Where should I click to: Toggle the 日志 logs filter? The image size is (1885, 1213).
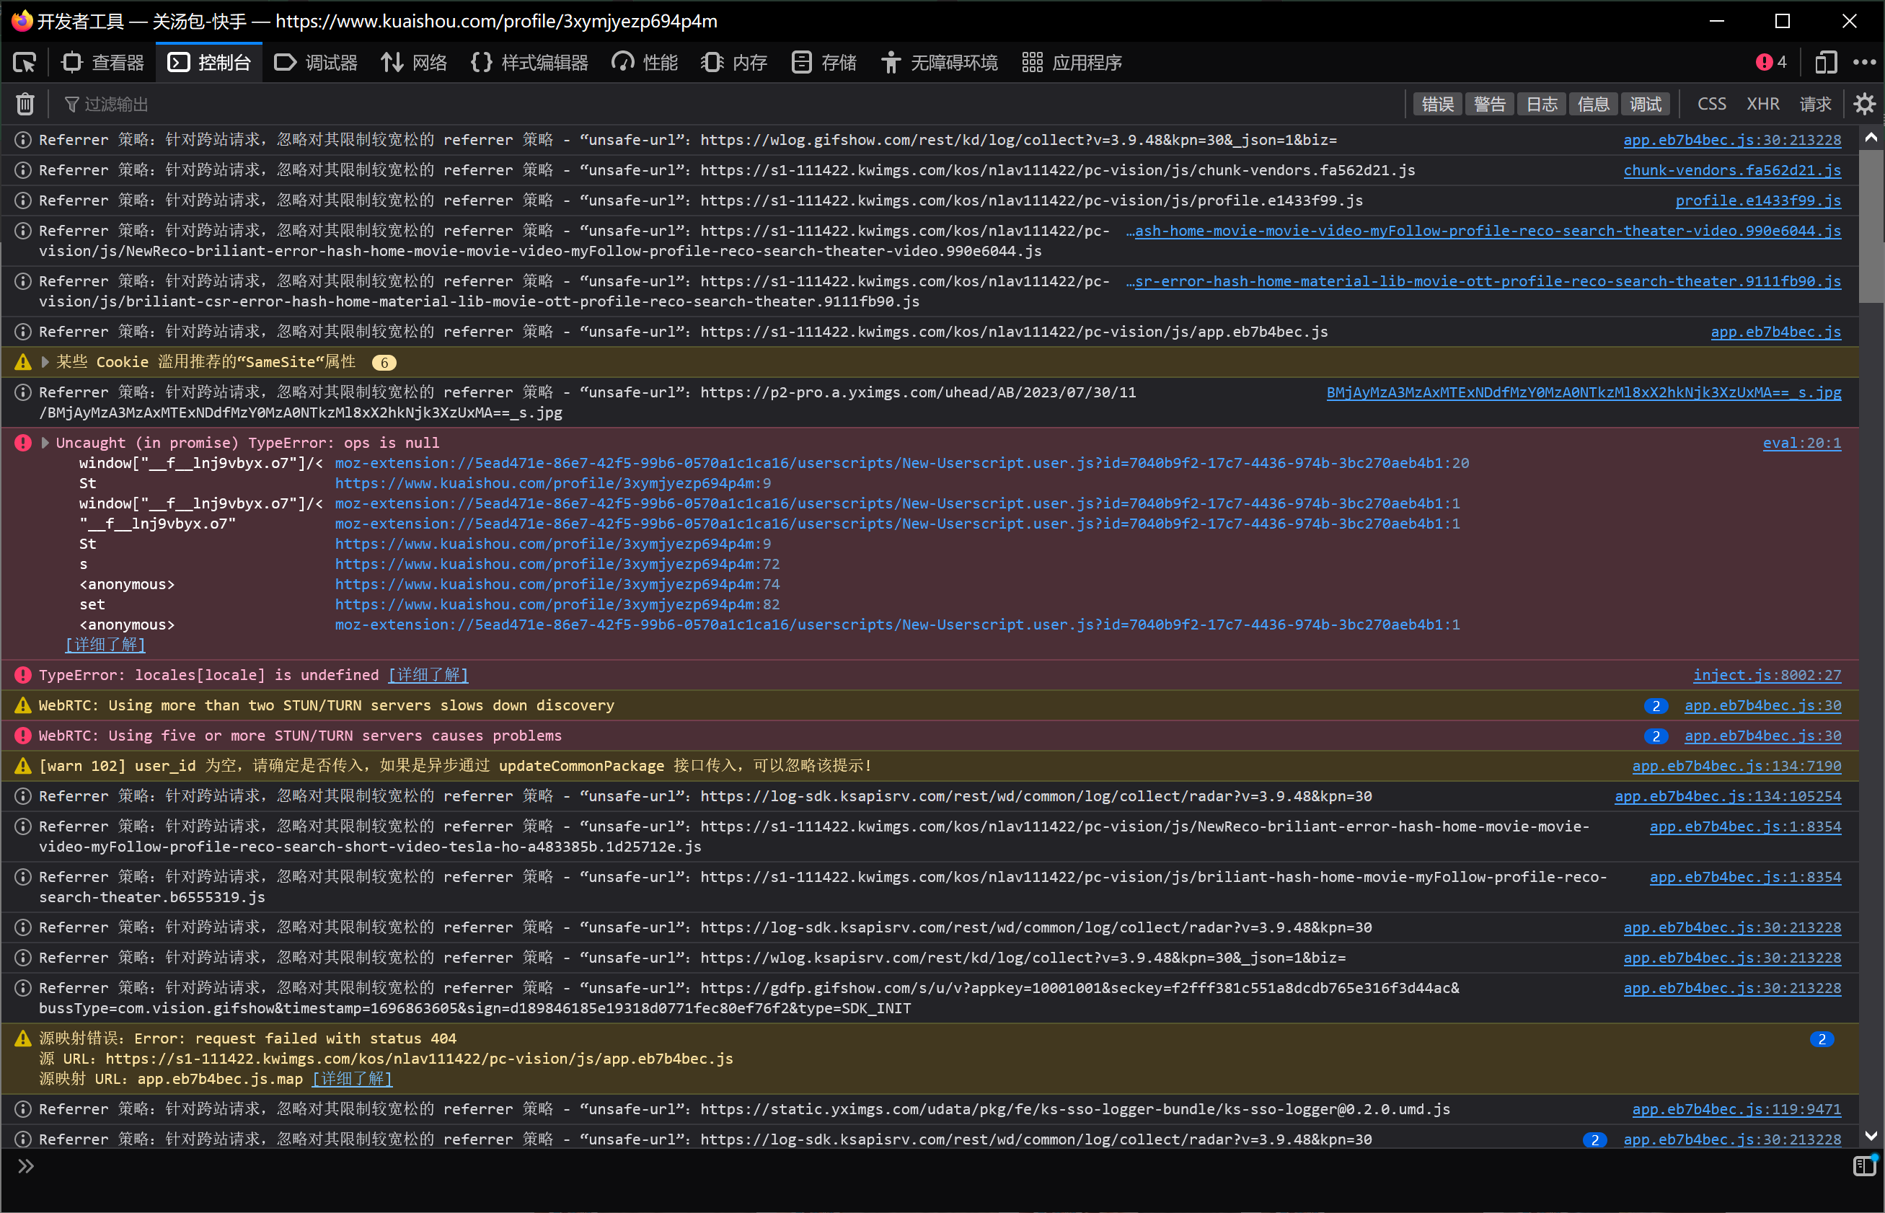point(1542,104)
